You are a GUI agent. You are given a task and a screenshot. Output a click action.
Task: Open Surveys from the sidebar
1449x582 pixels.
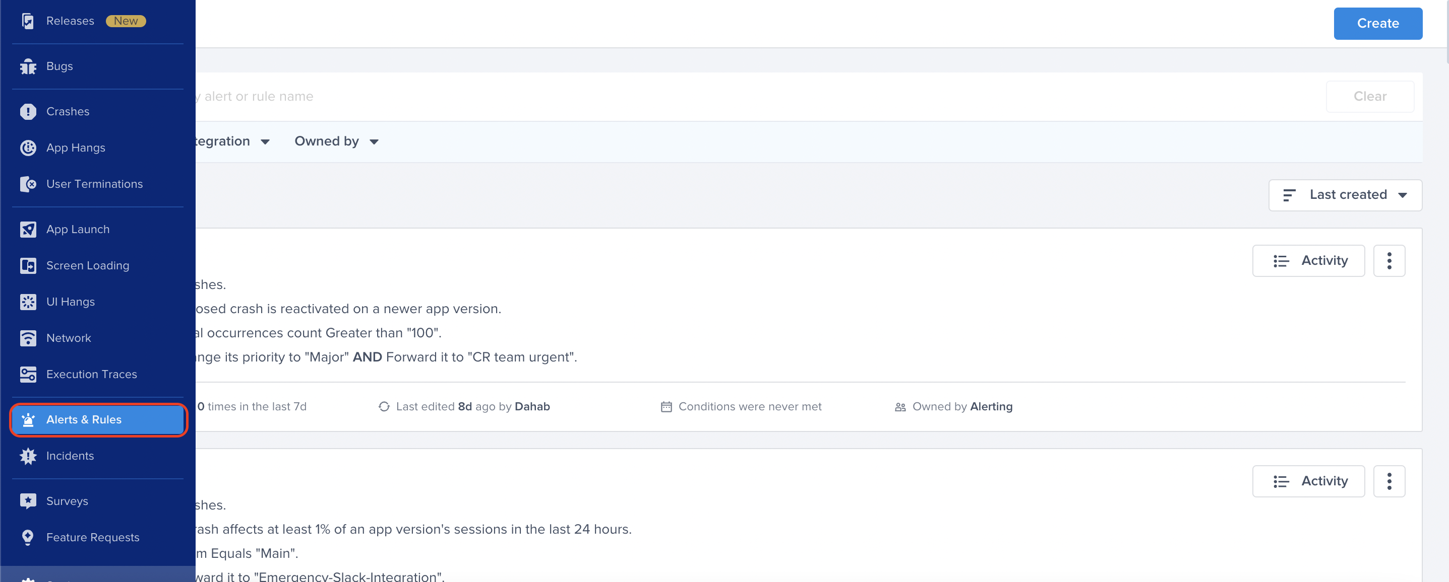tap(67, 500)
